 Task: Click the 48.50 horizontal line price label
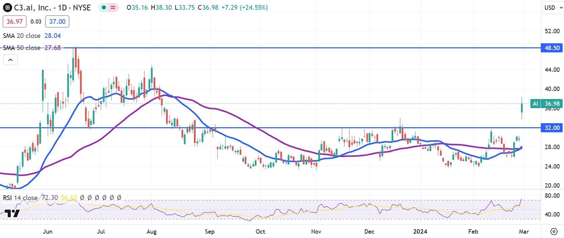(x=552, y=48)
